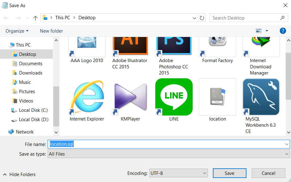This screenshot has height=182, width=291.
Task: Change view with the view icon button
Action: point(259,31)
